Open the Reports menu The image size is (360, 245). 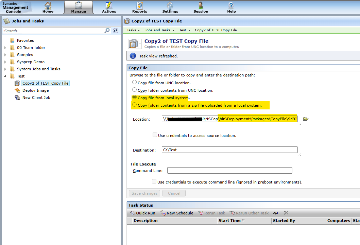pyautogui.click(x=140, y=7)
